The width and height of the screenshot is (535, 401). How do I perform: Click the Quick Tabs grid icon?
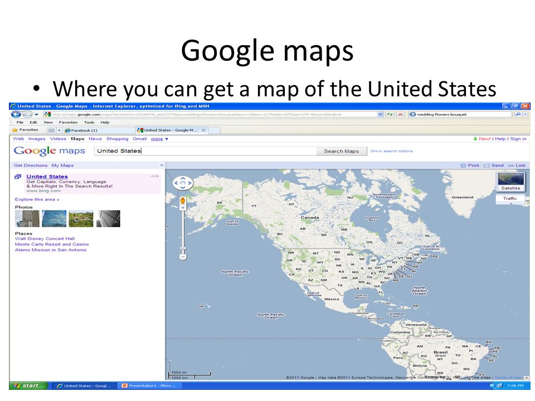51,130
